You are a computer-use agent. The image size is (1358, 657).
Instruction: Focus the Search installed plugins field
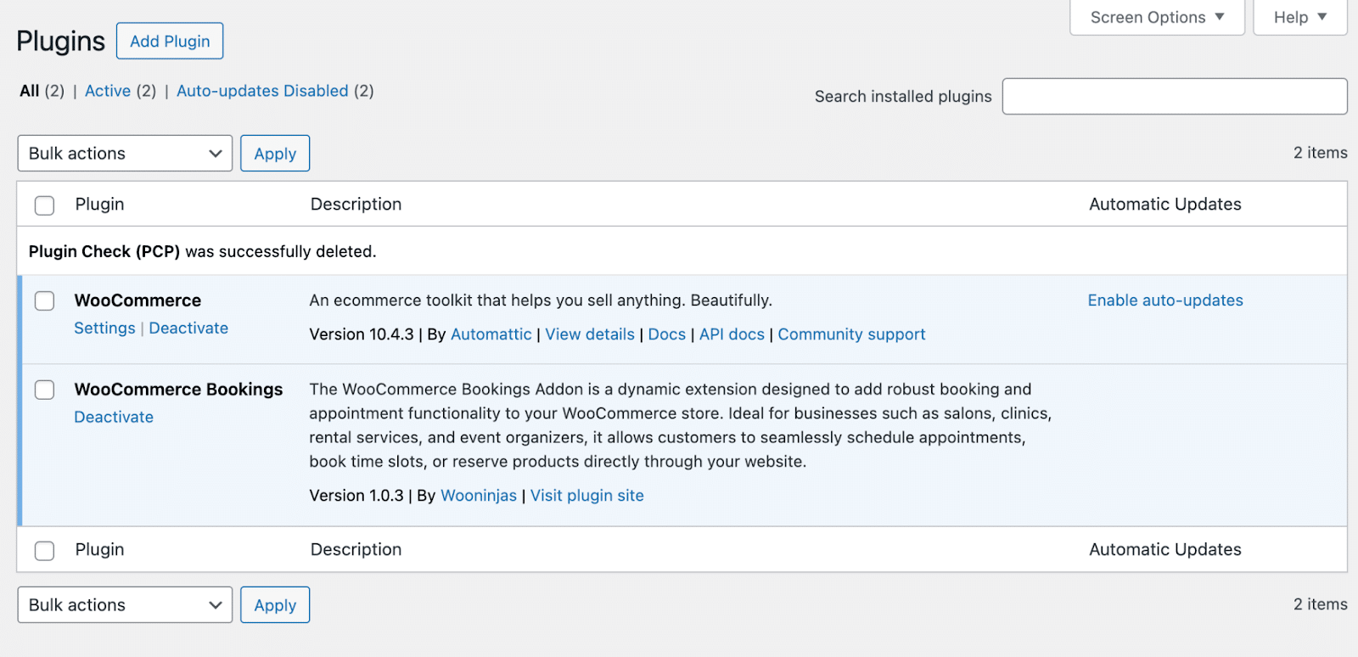1175,96
